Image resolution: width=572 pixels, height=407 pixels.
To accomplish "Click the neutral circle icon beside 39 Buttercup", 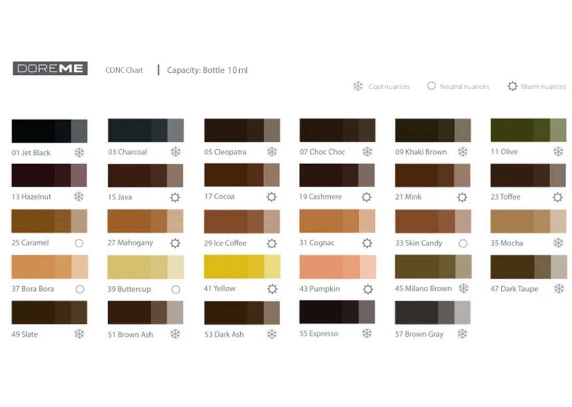I will pyautogui.click(x=176, y=289).
